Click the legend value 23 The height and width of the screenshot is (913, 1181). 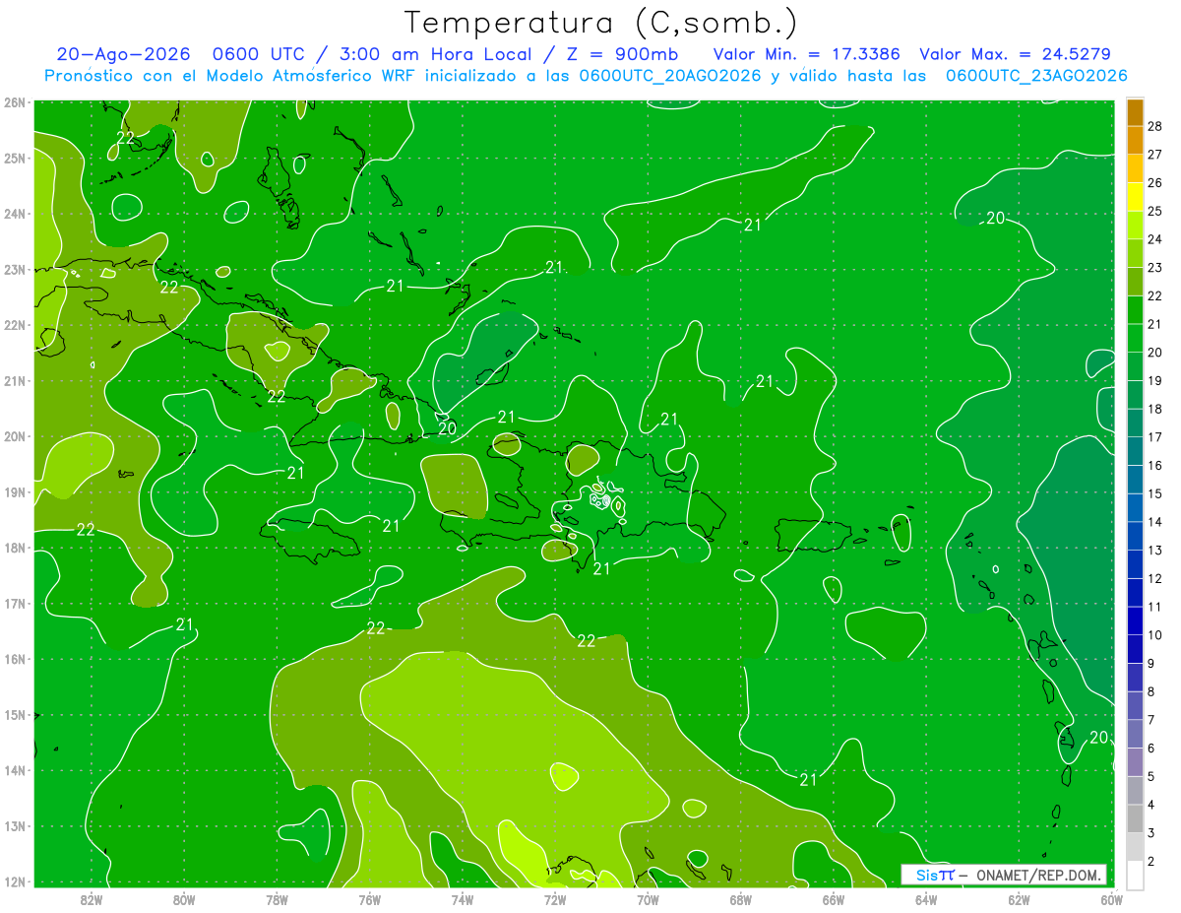[1154, 268]
